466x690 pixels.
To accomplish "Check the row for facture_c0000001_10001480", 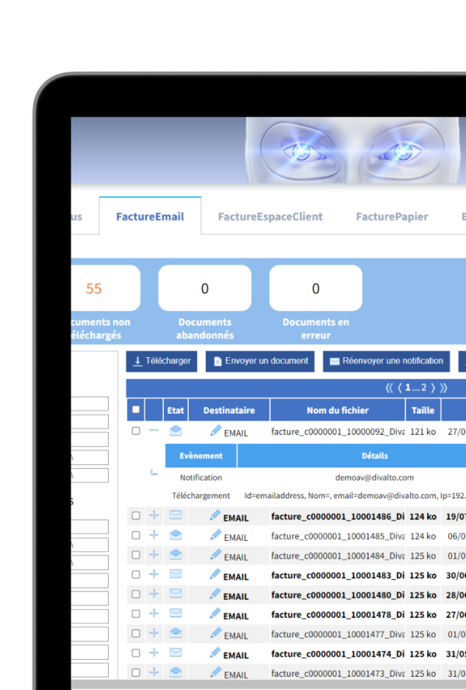I will tap(136, 594).
